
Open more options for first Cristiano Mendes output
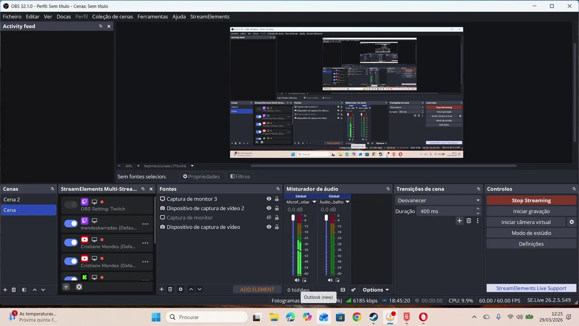point(145,243)
